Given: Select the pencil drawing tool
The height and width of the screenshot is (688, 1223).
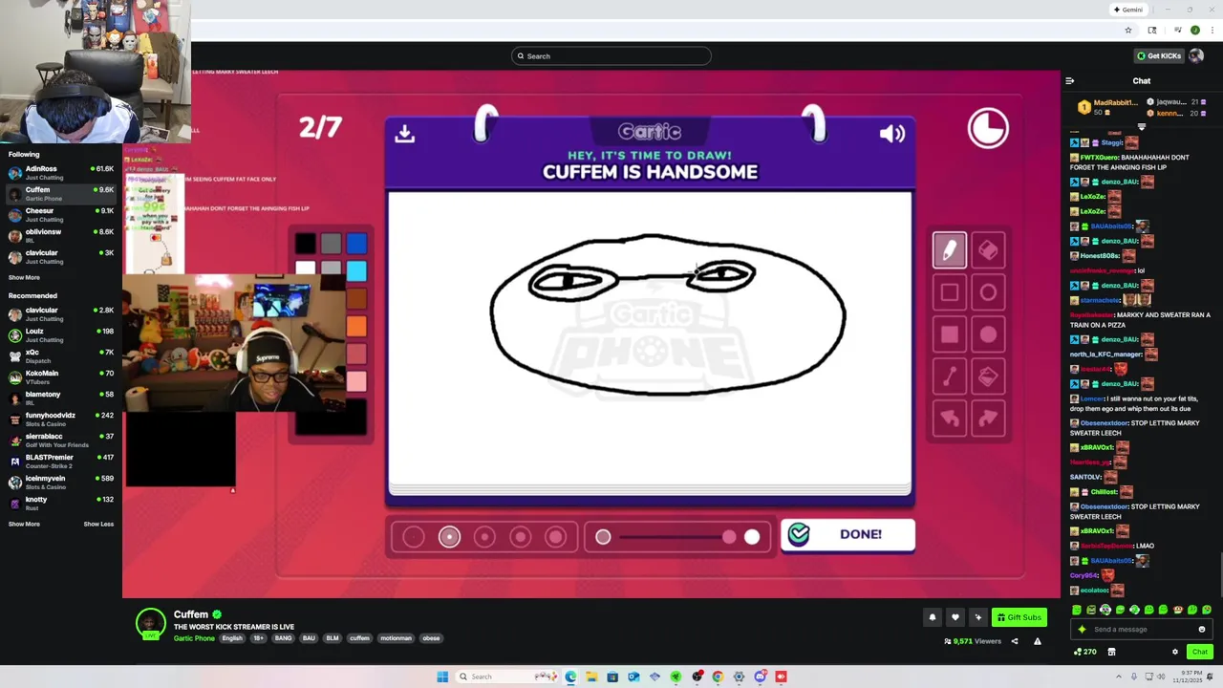Looking at the screenshot, I should click(x=950, y=250).
